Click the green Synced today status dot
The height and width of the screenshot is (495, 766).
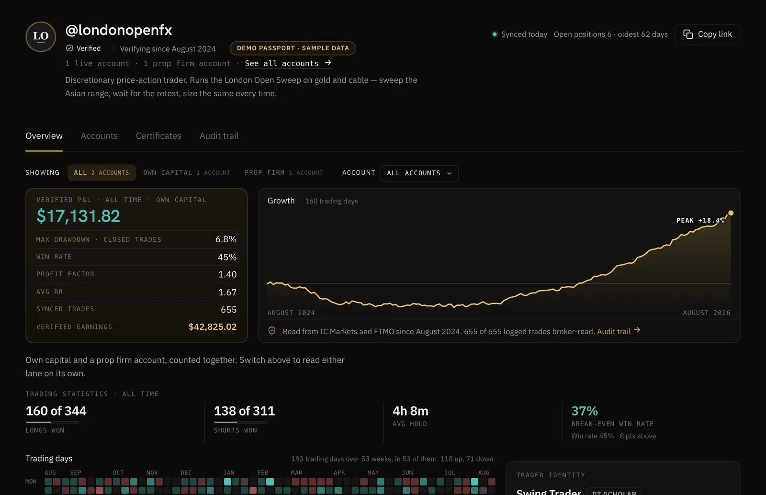tap(495, 34)
